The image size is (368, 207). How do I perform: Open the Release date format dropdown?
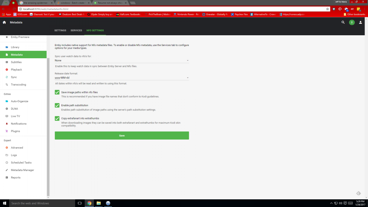(x=122, y=78)
